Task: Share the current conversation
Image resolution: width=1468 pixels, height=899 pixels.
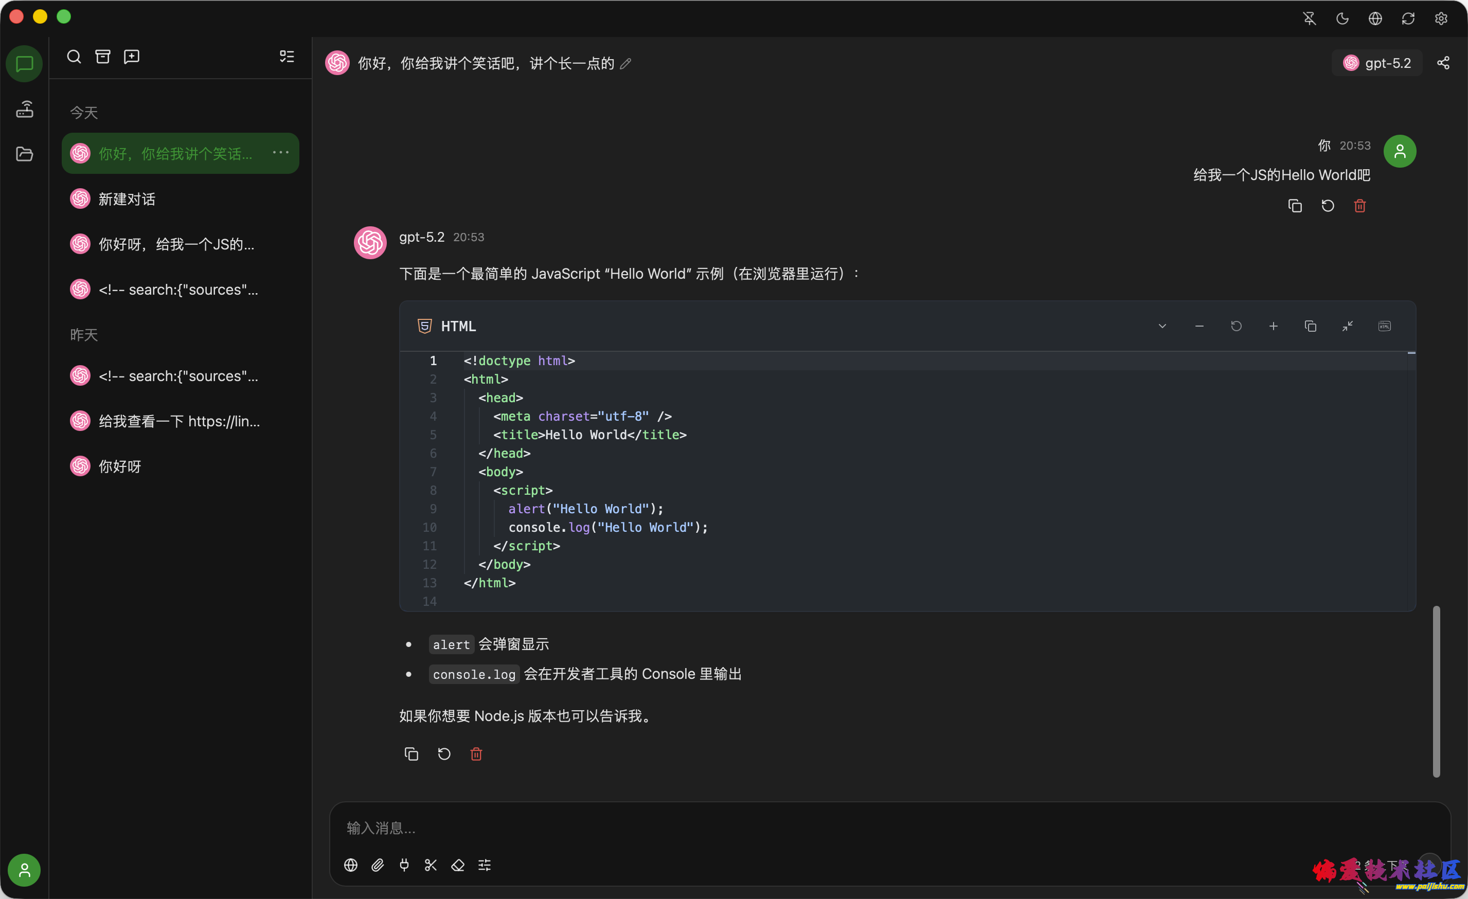Action: (x=1444, y=63)
